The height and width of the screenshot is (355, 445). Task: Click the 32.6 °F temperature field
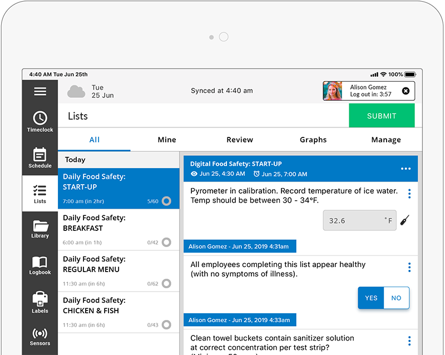[360, 220]
